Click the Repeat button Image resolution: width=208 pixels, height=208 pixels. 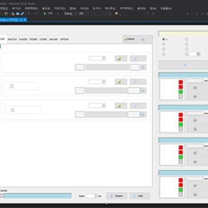(x=117, y=196)
